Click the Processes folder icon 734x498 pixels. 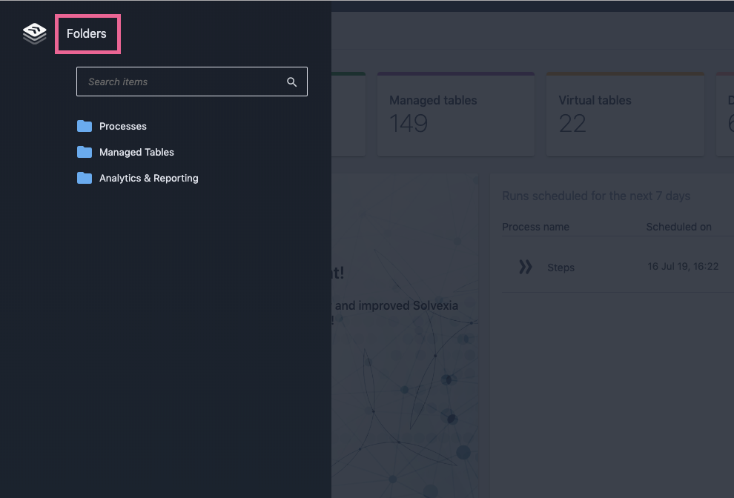pos(85,126)
